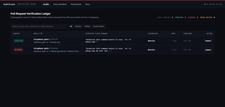Click Pull Request Verification Ledger heading
Image resolution: width=225 pixels, height=107 pixels.
coord(30,14)
